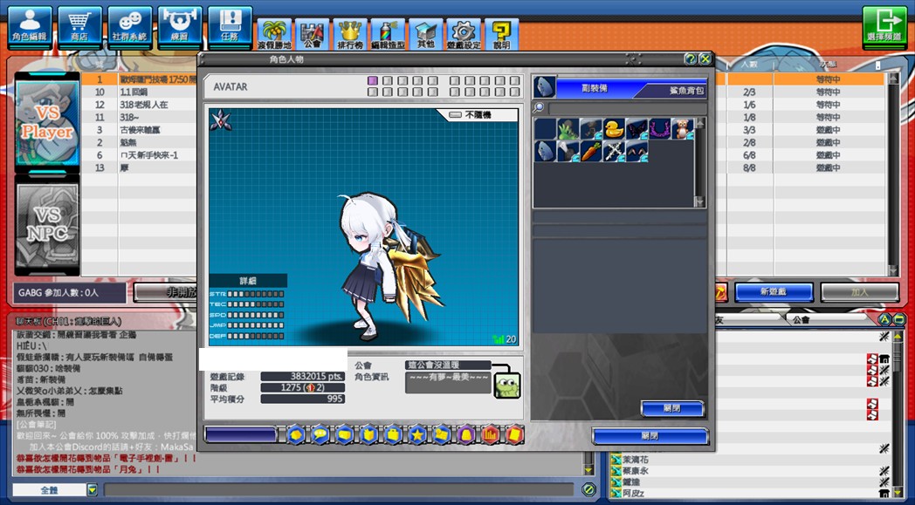Screen dimensions: 915x505
Task: Select the VS NPC mode tab
Action: click(x=47, y=225)
